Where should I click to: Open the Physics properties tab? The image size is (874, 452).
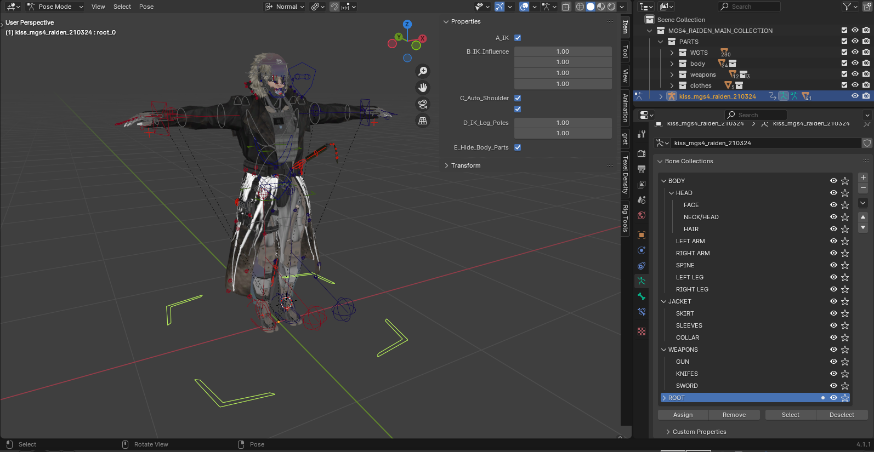pos(642,250)
